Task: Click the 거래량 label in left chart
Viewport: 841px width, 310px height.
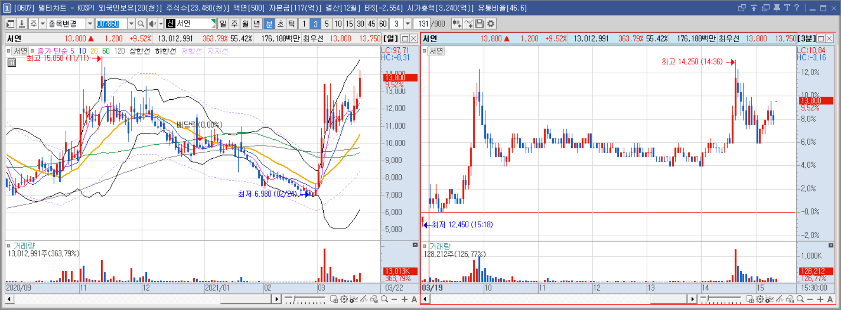Action: tap(24, 246)
